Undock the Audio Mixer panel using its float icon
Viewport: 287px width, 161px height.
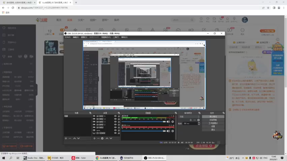click(x=176, y=113)
